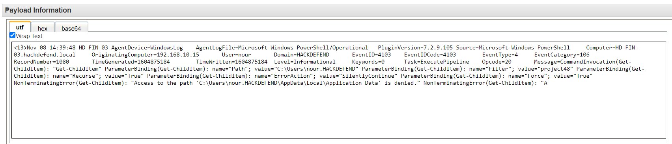The image size is (672, 144).
Task: Open the base64 tab
Action: click(x=71, y=28)
